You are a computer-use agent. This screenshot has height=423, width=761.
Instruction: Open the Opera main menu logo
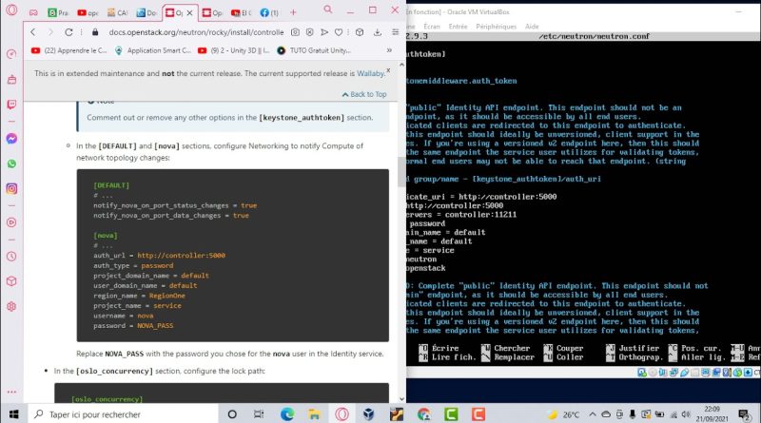(11, 10)
